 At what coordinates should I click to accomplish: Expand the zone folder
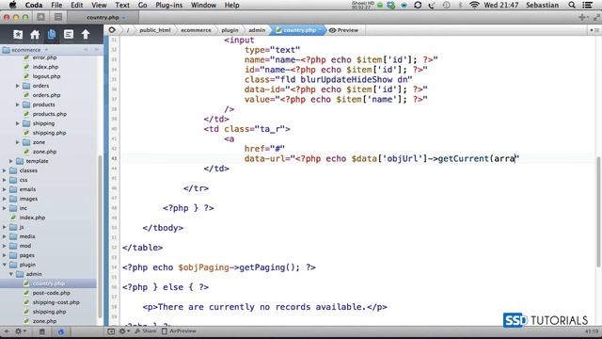17,142
